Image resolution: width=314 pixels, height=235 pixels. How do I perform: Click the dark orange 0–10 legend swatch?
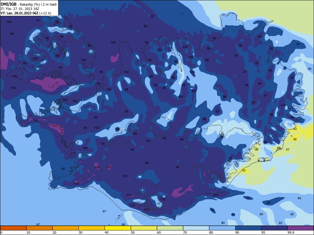13,228
